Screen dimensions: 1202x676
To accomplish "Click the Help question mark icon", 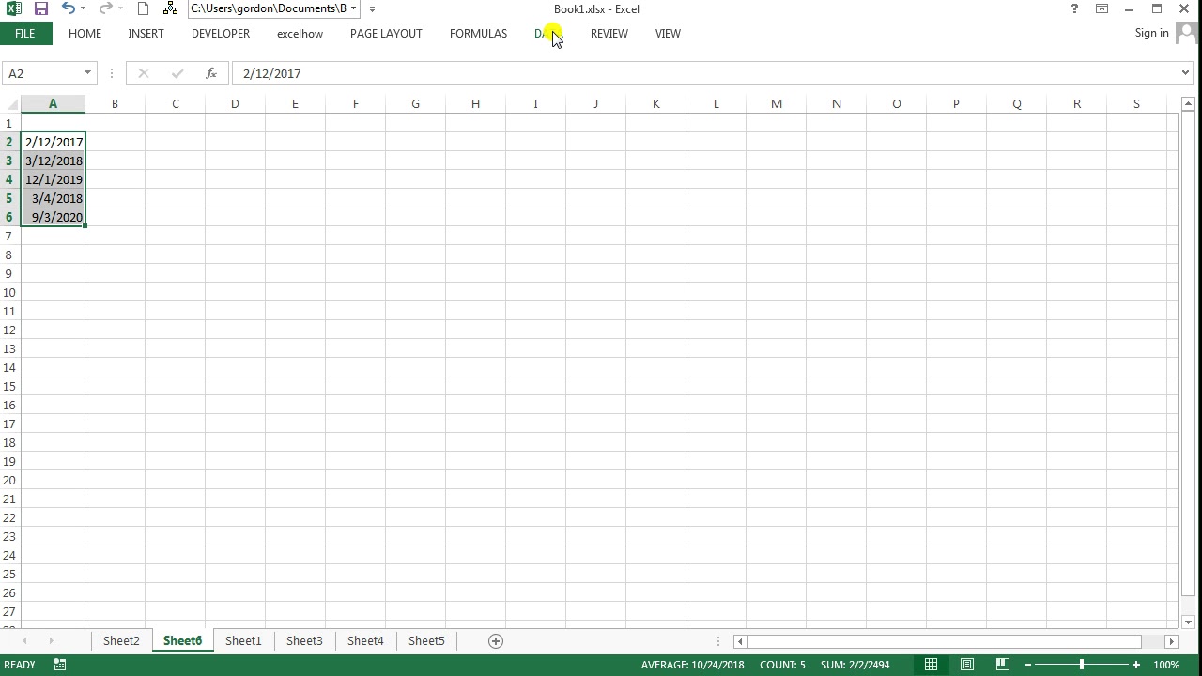I will coord(1074,8).
